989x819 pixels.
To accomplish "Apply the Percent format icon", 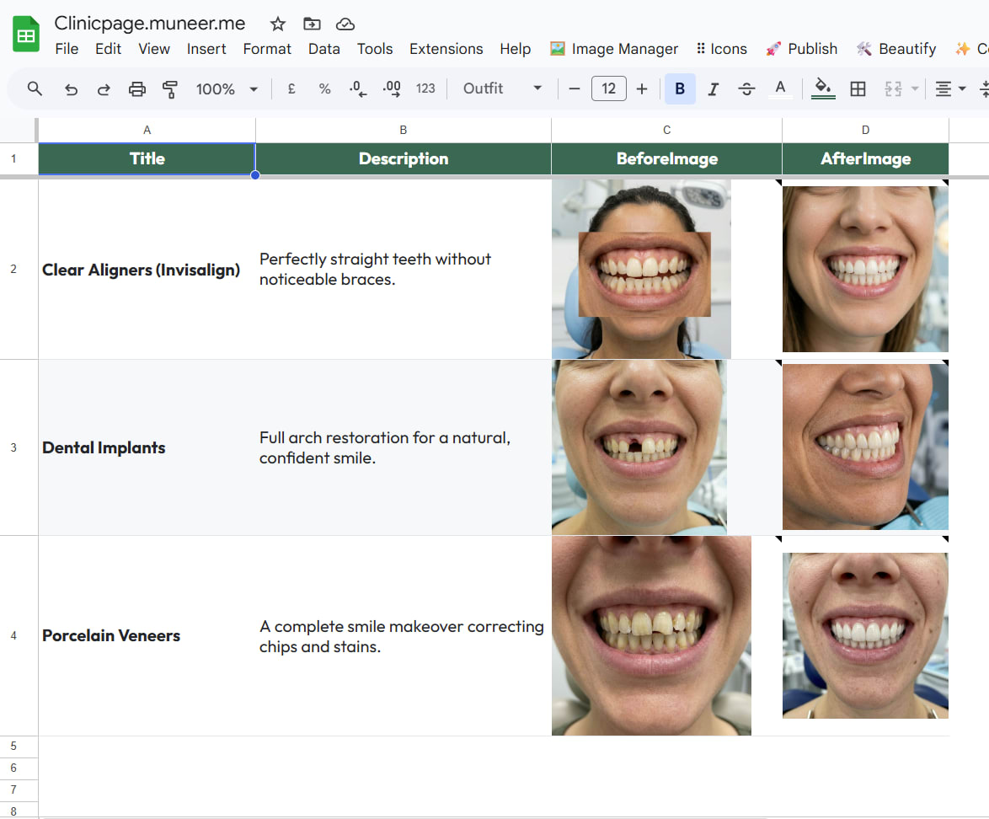I will (x=324, y=88).
